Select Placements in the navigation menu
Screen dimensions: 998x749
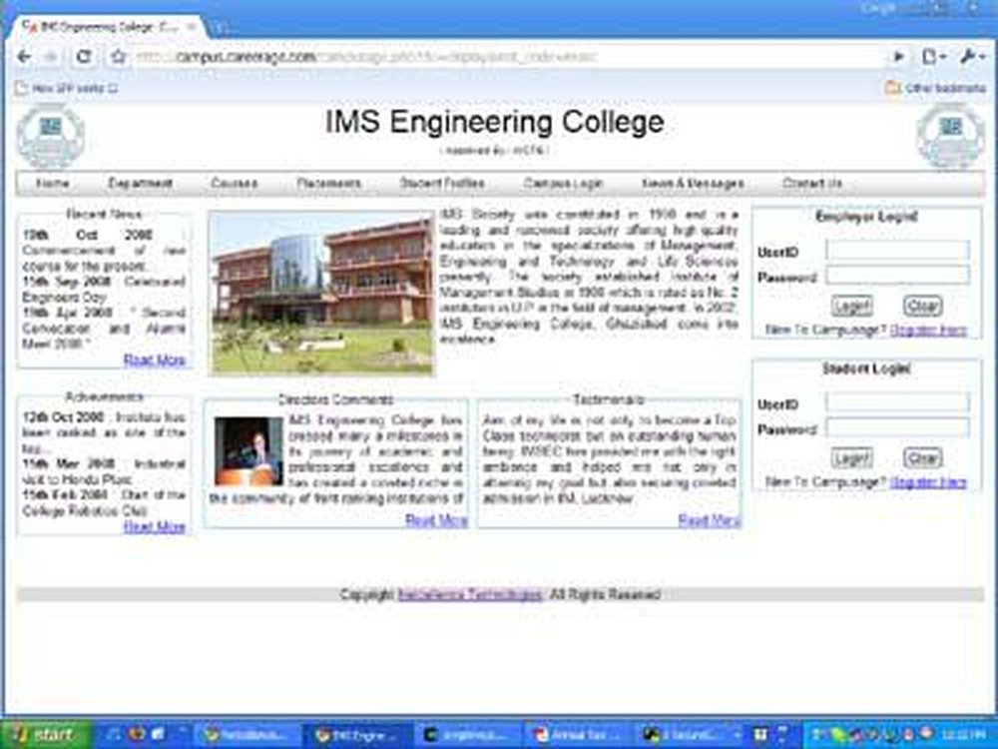(328, 184)
